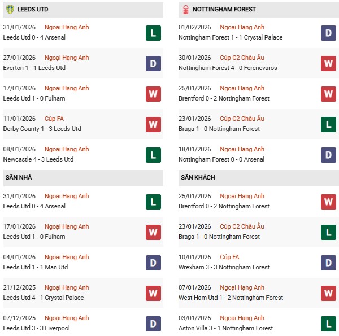The width and height of the screenshot is (339, 336).
Task: Open Ngoại Hạng Anh link dated 27/01/2026
Action: 67,58
